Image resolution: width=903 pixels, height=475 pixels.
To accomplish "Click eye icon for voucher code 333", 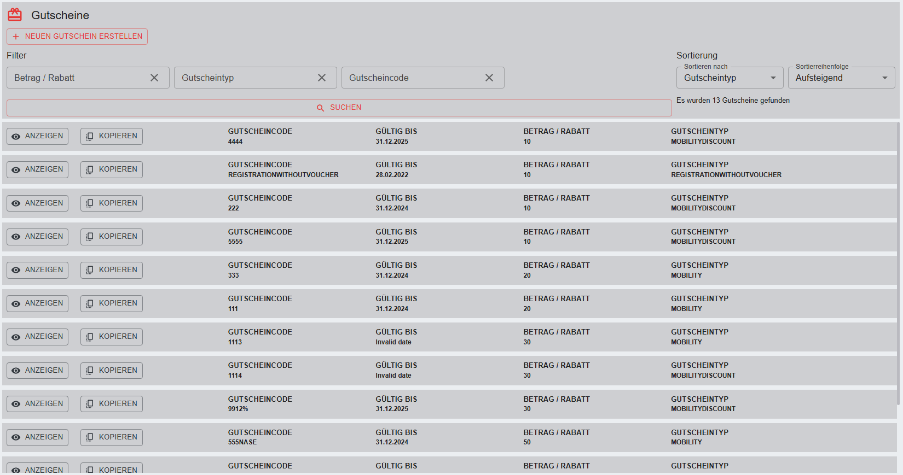I will (x=16, y=270).
